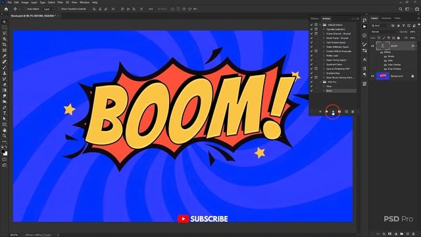
Task: Select the Horizontal Type tool
Action: [x=5, y=113]
